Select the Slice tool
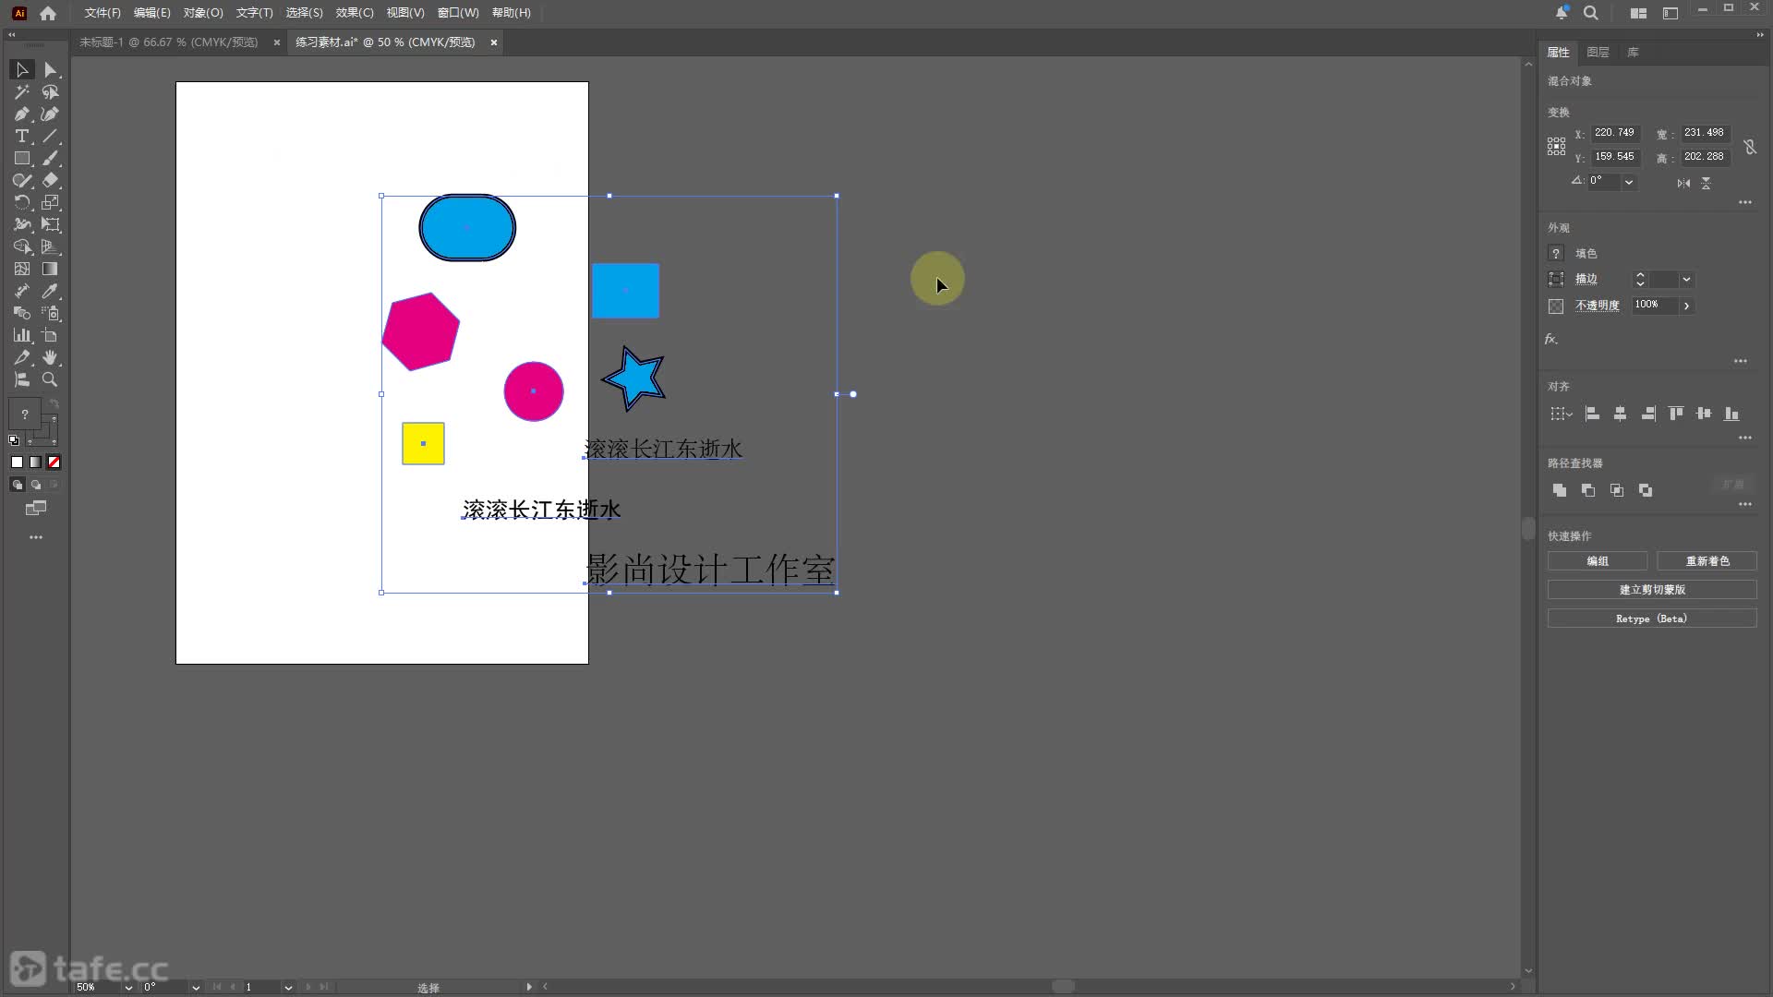The width and height of the screenshot is (1773, 997). [x=22, y=358]
